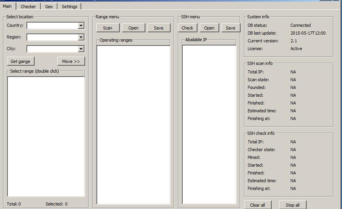Click the Get gange button

tap(21, 61)
